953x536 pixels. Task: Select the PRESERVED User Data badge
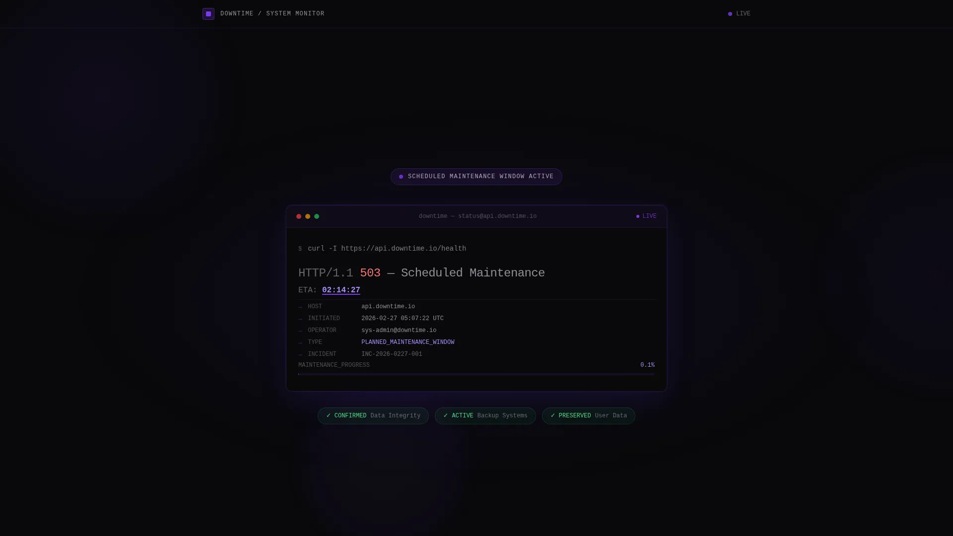coord(589,416)
